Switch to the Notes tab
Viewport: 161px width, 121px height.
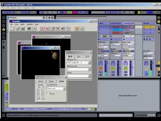[51, 81]
